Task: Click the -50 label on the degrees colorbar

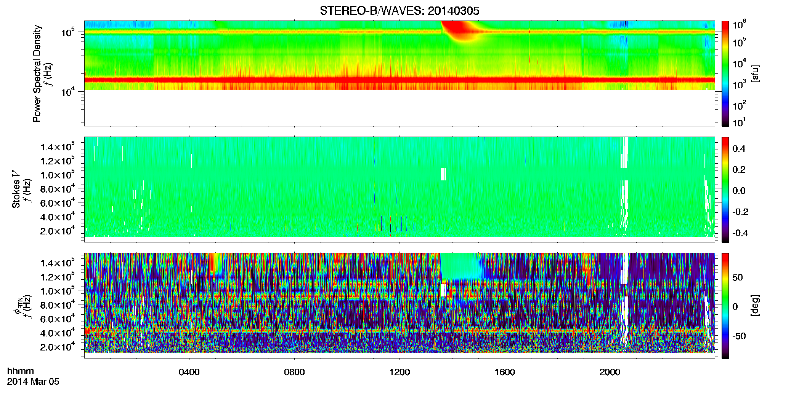Action: tap(739, 336)
